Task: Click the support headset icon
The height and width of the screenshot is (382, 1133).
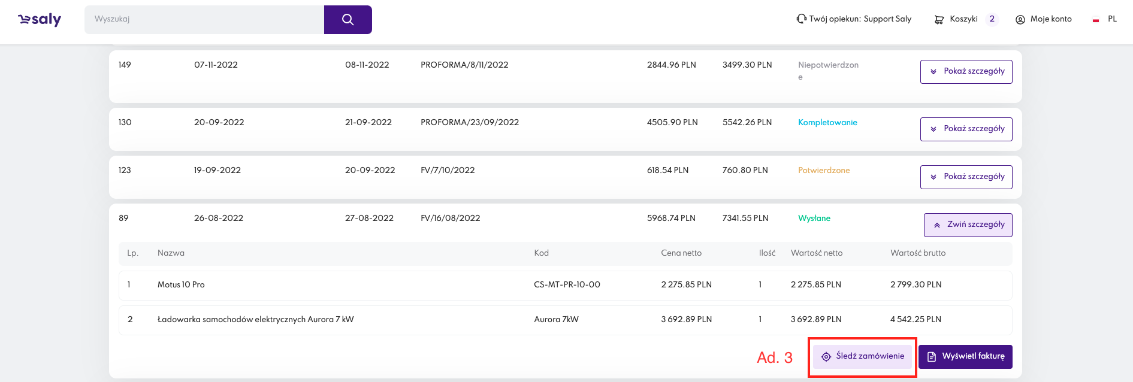Action: [801, 19]
